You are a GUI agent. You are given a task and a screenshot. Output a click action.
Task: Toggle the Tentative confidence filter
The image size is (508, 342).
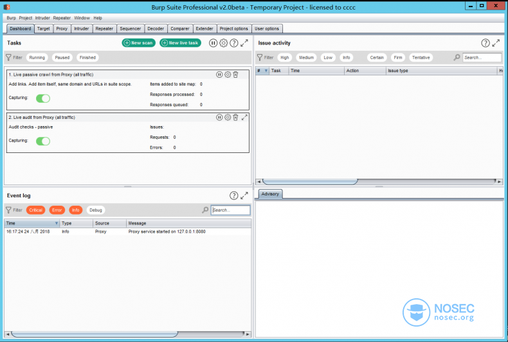pos(421,57)
